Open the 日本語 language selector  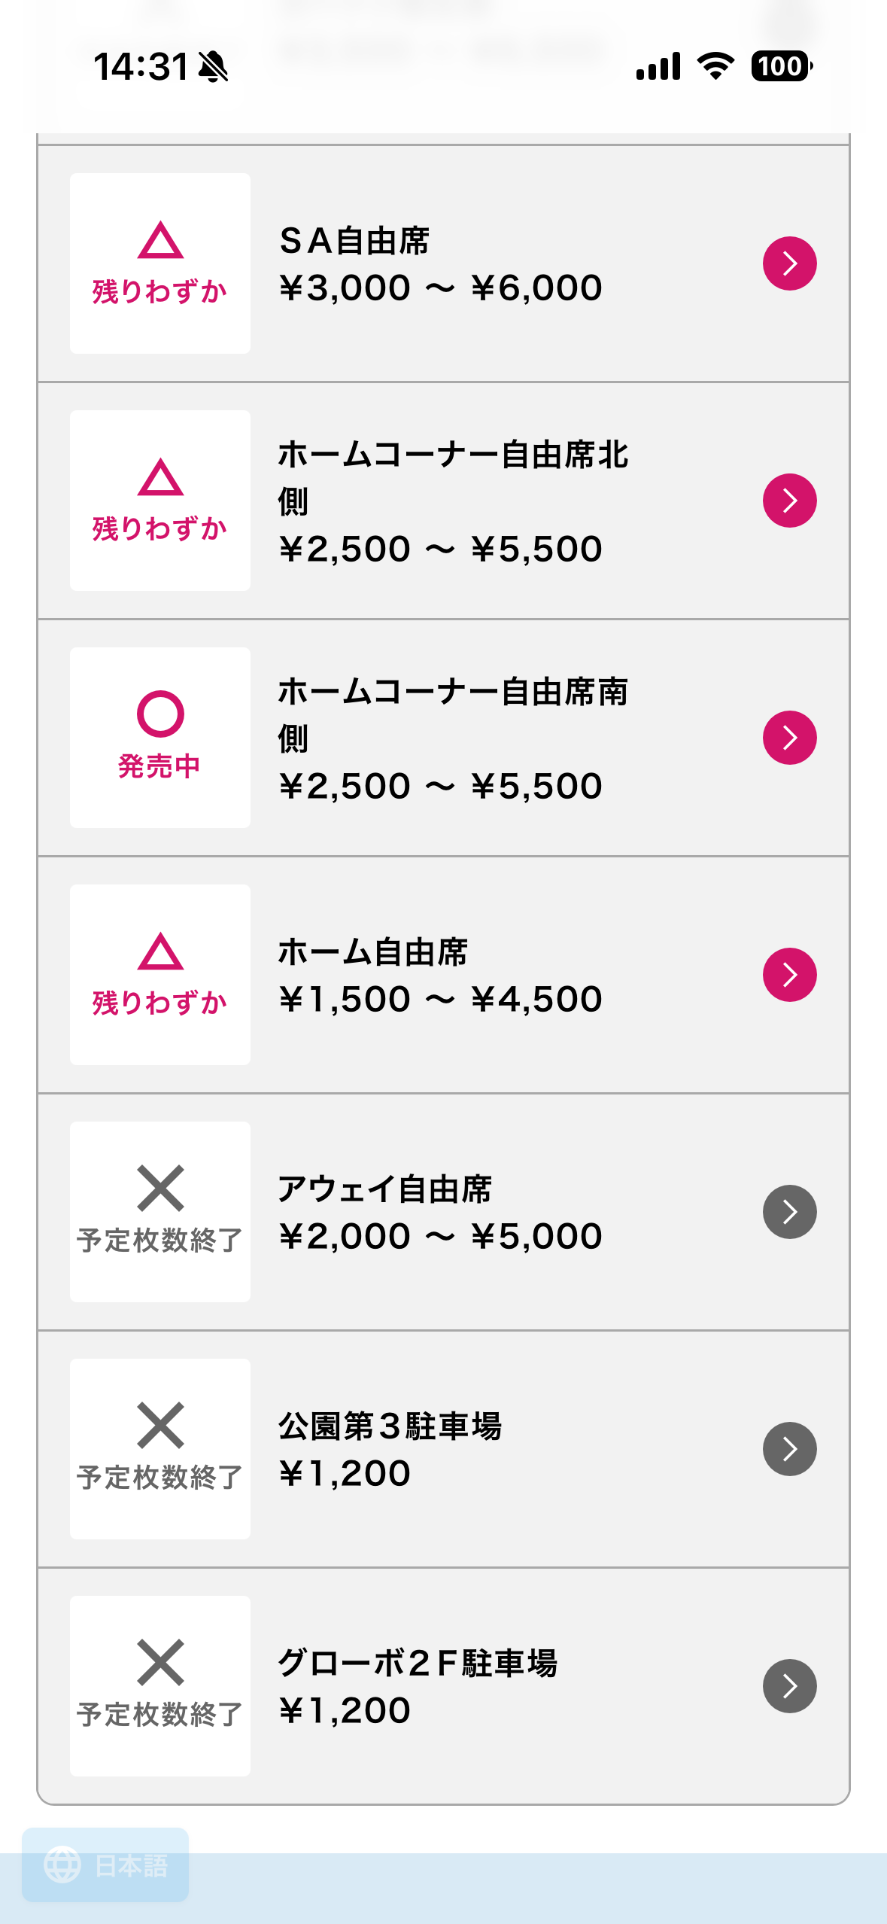pyautogui.click(x=131, y=1865)
